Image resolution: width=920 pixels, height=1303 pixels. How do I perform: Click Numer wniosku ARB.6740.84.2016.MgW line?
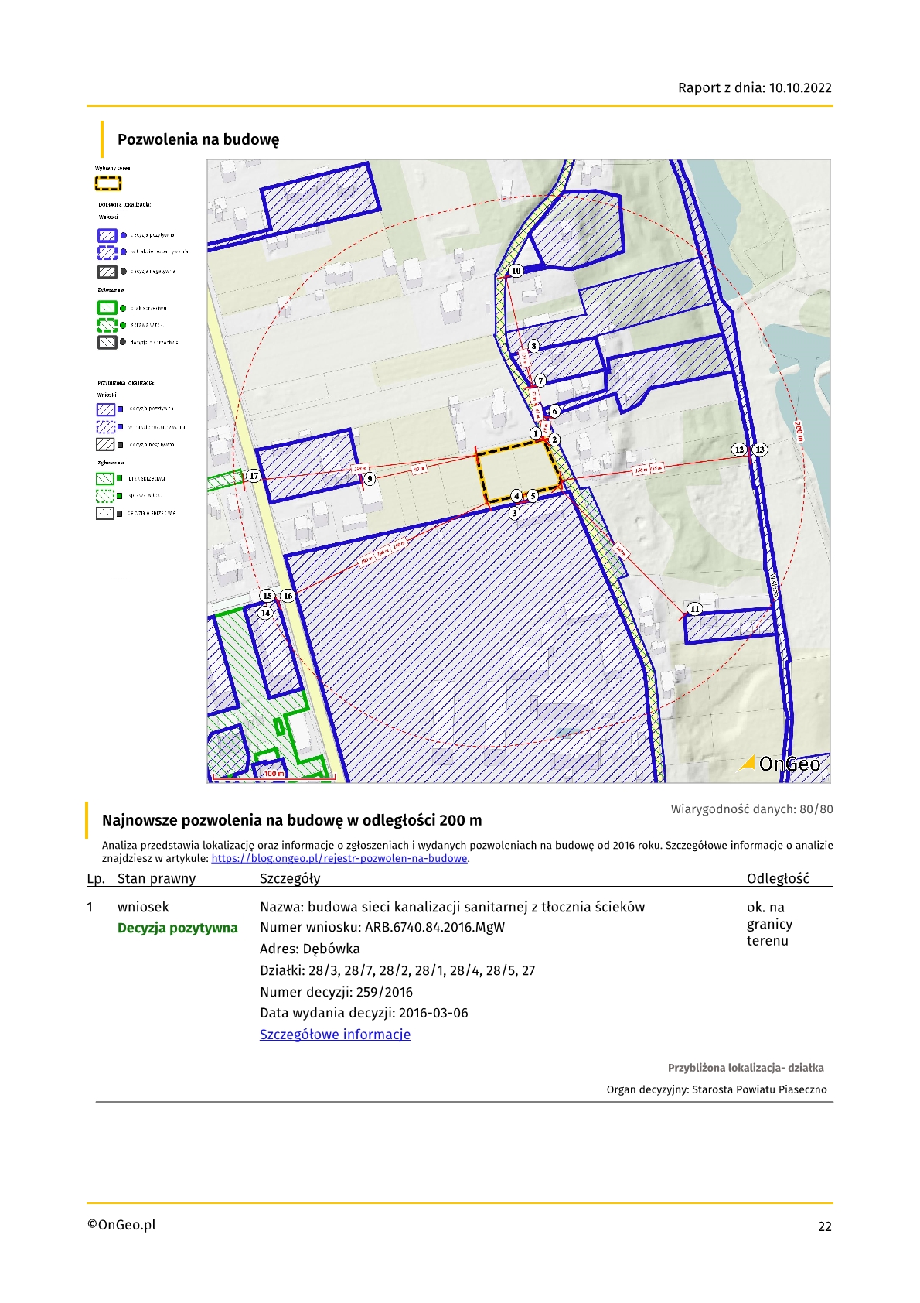click(382, 927)
